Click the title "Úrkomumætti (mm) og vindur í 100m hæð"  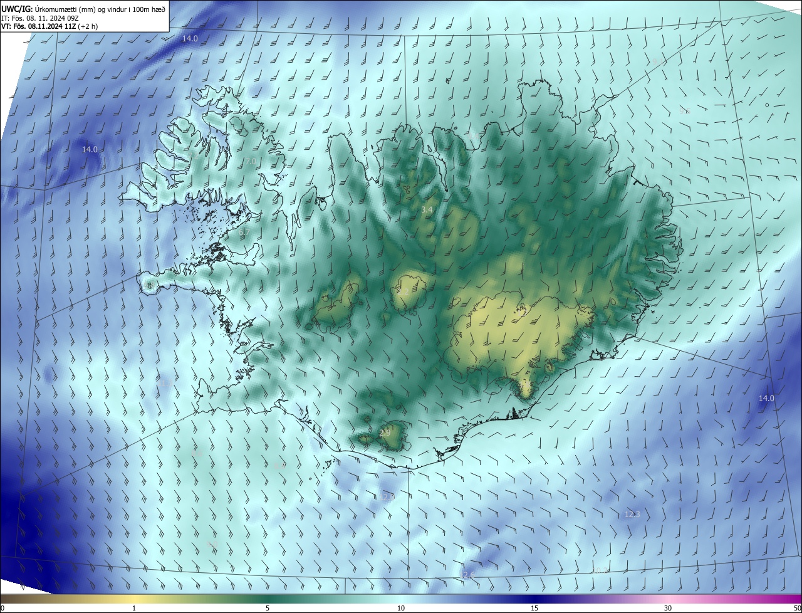point(100,9)
